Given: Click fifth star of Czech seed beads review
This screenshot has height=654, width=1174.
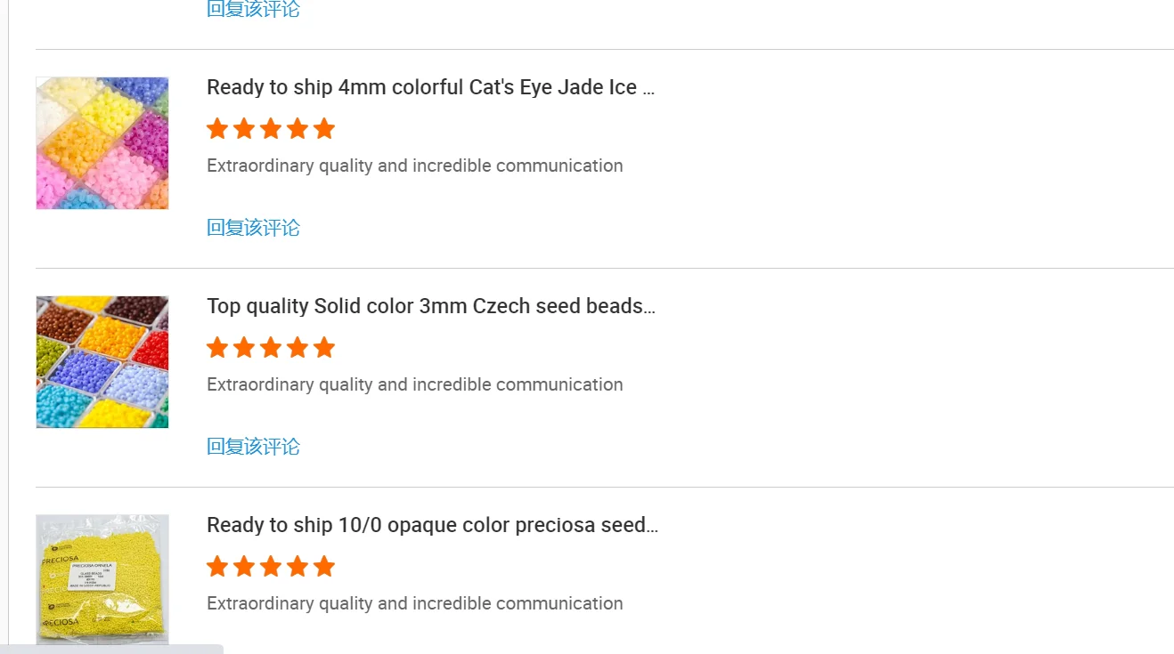Looking at the screenshot, I should click(324, 348).
